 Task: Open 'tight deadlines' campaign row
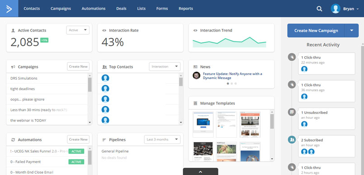47,89
